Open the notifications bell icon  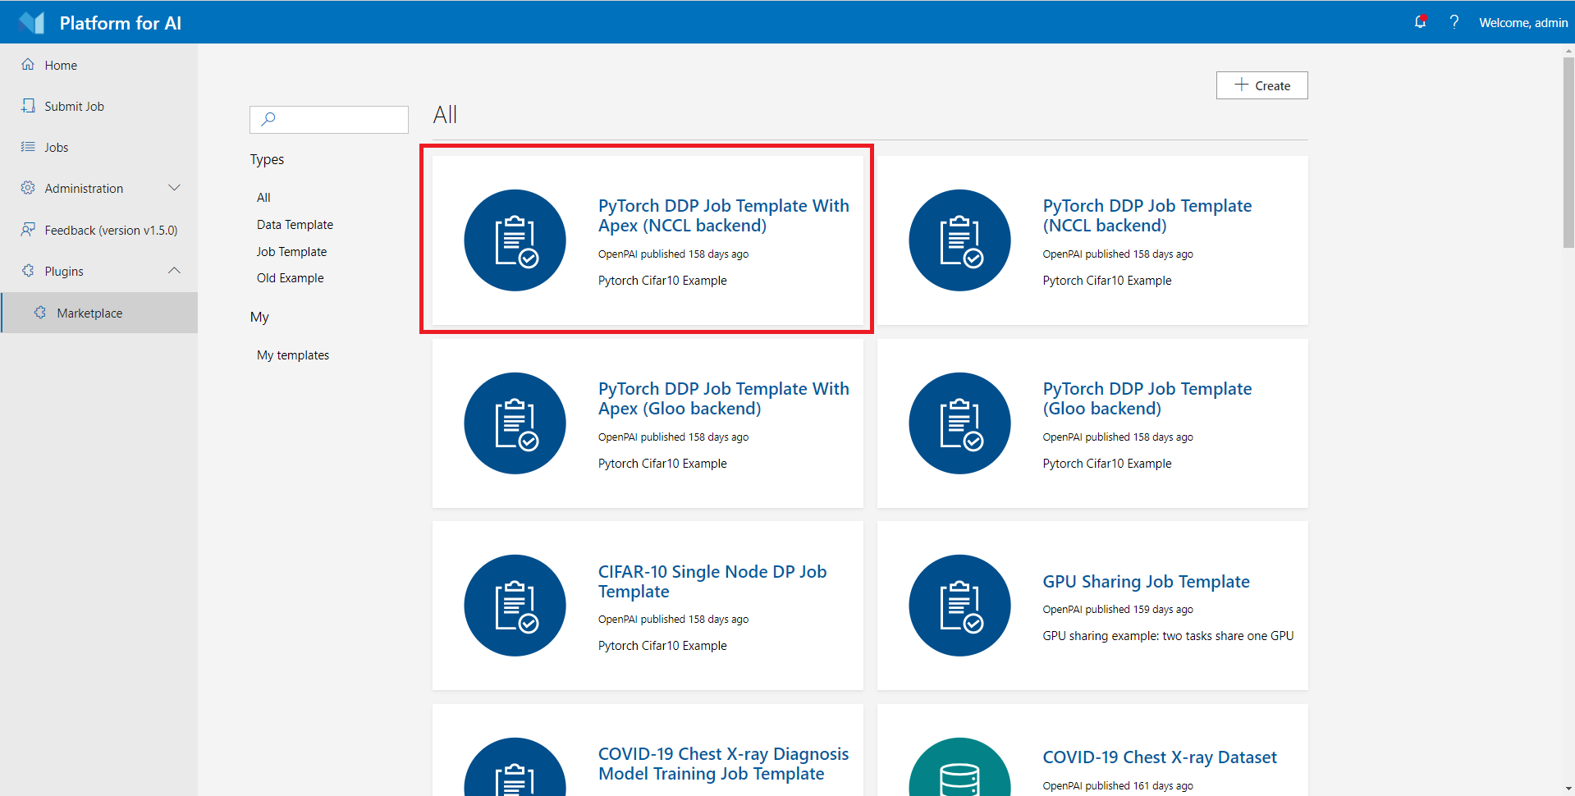coord(1420,22)
